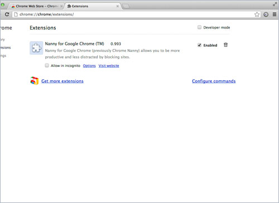Open the Nanny Options link
Image resolution: width=279 pixels, height=203 pixels.
coord(89,66)
